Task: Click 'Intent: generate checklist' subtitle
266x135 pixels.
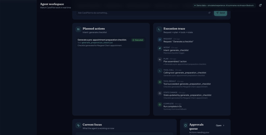Action: click(x=95, y=32)
